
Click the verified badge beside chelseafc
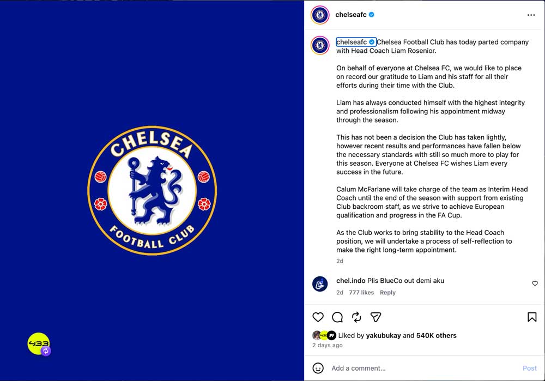372,15
